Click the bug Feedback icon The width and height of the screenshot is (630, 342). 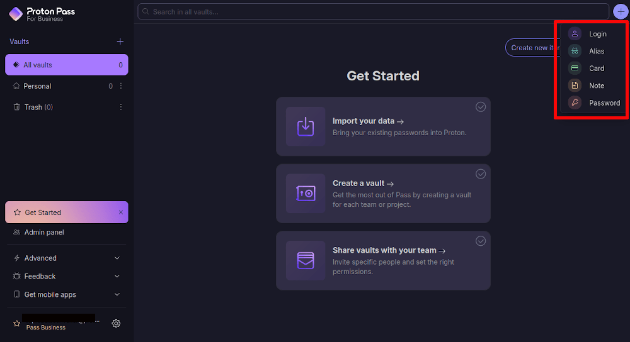(x=16, y=276)
